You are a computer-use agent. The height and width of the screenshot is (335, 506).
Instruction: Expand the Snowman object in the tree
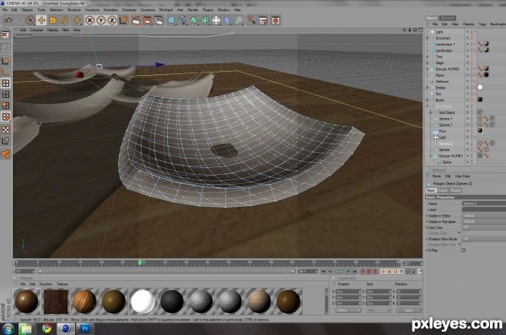coord(428,38)
